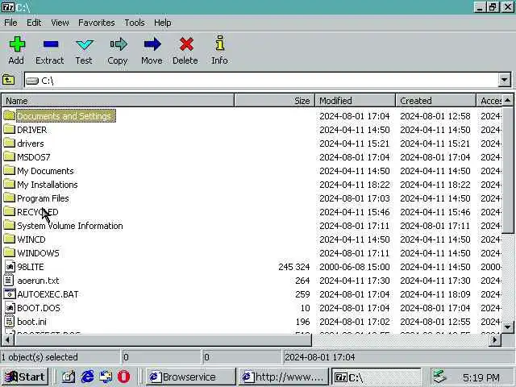Screen dimensions: 516x387
Task: Click the Copy toolbar icon
Action: click(x=119, y=44)
